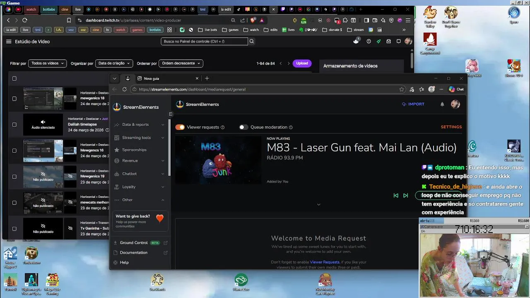Screen dimensions: 530x298
Task: Open the Viewer Requests link in welcome text
Action: pos(325,262)
